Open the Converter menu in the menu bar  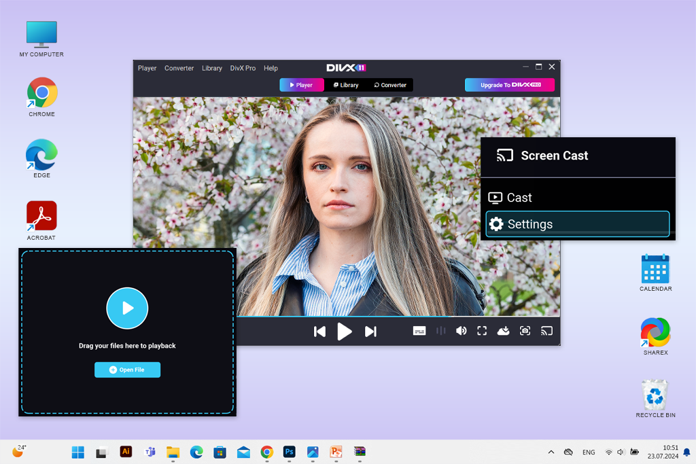[179, 69]
